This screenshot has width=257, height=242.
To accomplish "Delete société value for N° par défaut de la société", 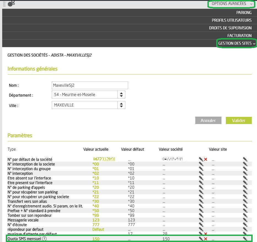I will click(x=205, y=159).
